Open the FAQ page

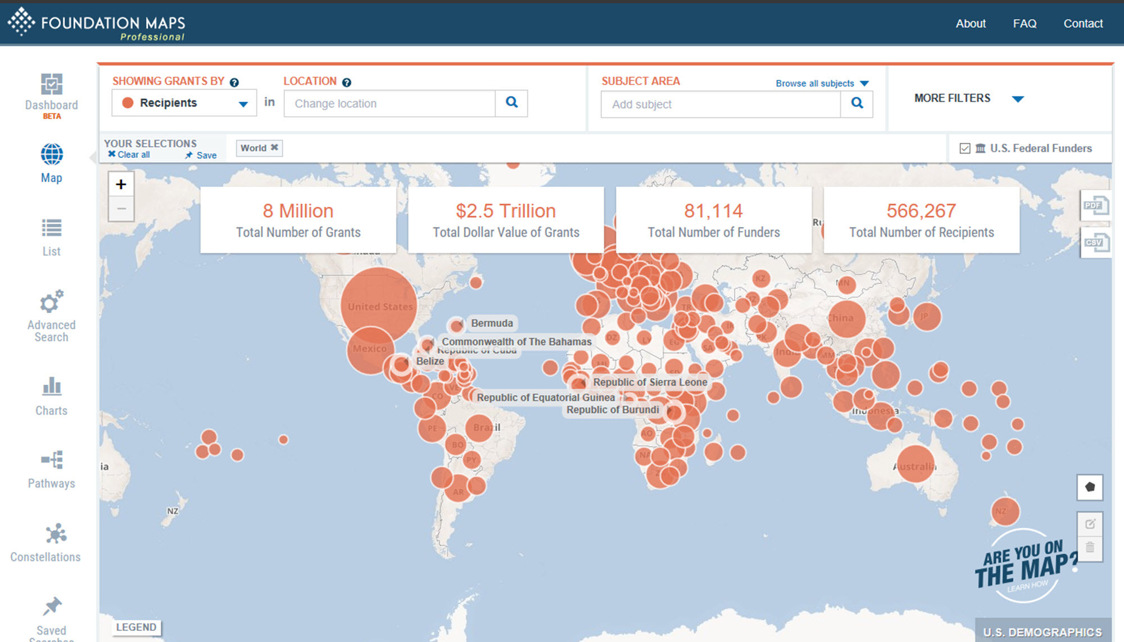(1025, 24)
